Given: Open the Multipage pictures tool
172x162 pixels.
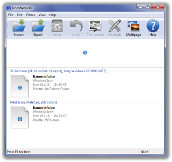Looking at the screenshot, I should 133,26.
